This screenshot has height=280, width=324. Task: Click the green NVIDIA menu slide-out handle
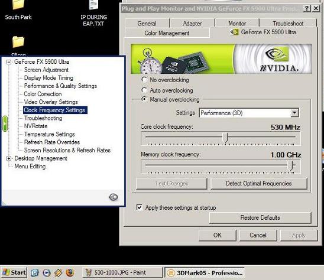pos(5,123)
